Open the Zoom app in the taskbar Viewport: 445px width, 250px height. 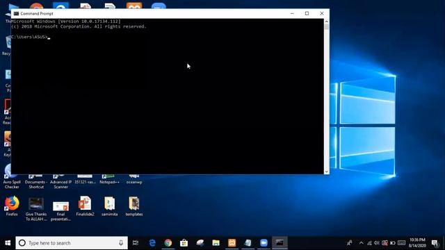(264, 243)
